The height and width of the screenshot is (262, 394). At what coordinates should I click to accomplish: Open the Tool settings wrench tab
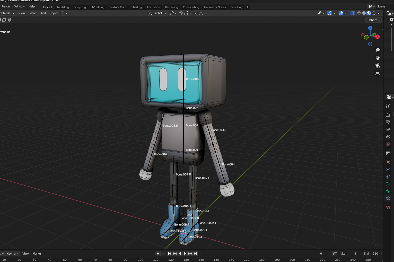[x=388, y=106]
